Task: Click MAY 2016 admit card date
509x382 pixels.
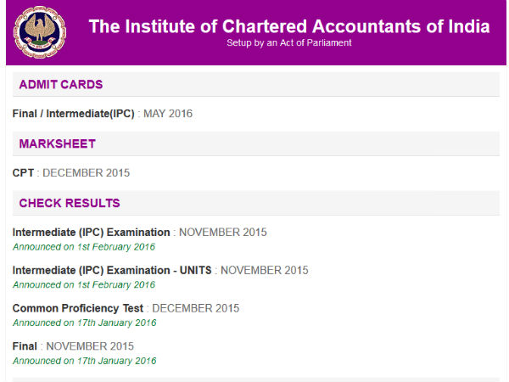Action: (168, 114)
